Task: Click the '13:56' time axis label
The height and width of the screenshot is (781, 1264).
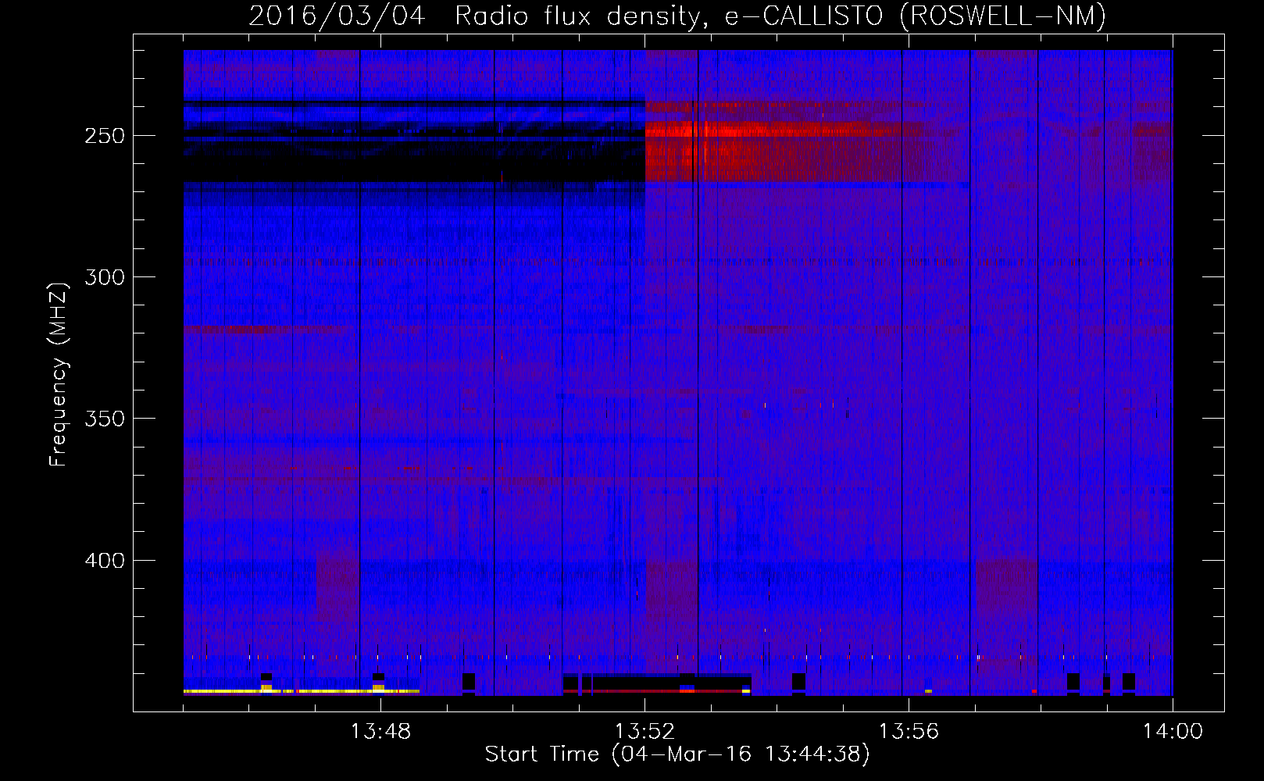Action: point(909,732)
